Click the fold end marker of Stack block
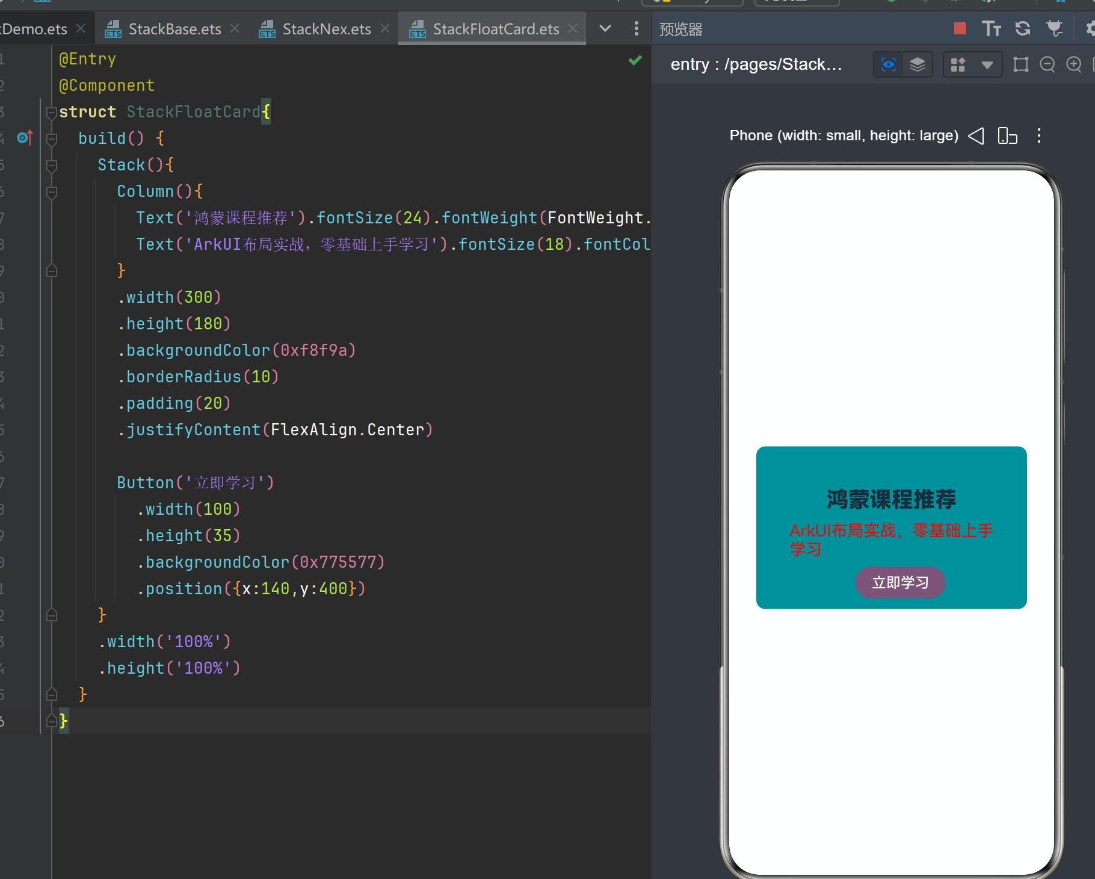 [52, 615]
